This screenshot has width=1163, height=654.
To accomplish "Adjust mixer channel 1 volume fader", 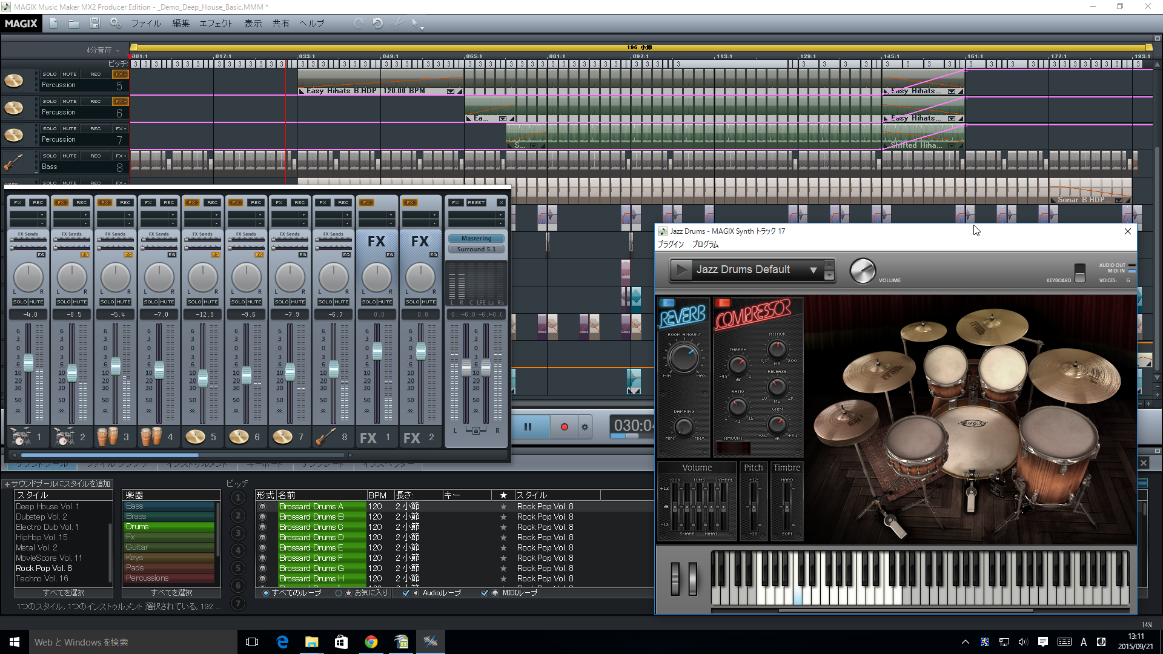I will coord(28,362).
